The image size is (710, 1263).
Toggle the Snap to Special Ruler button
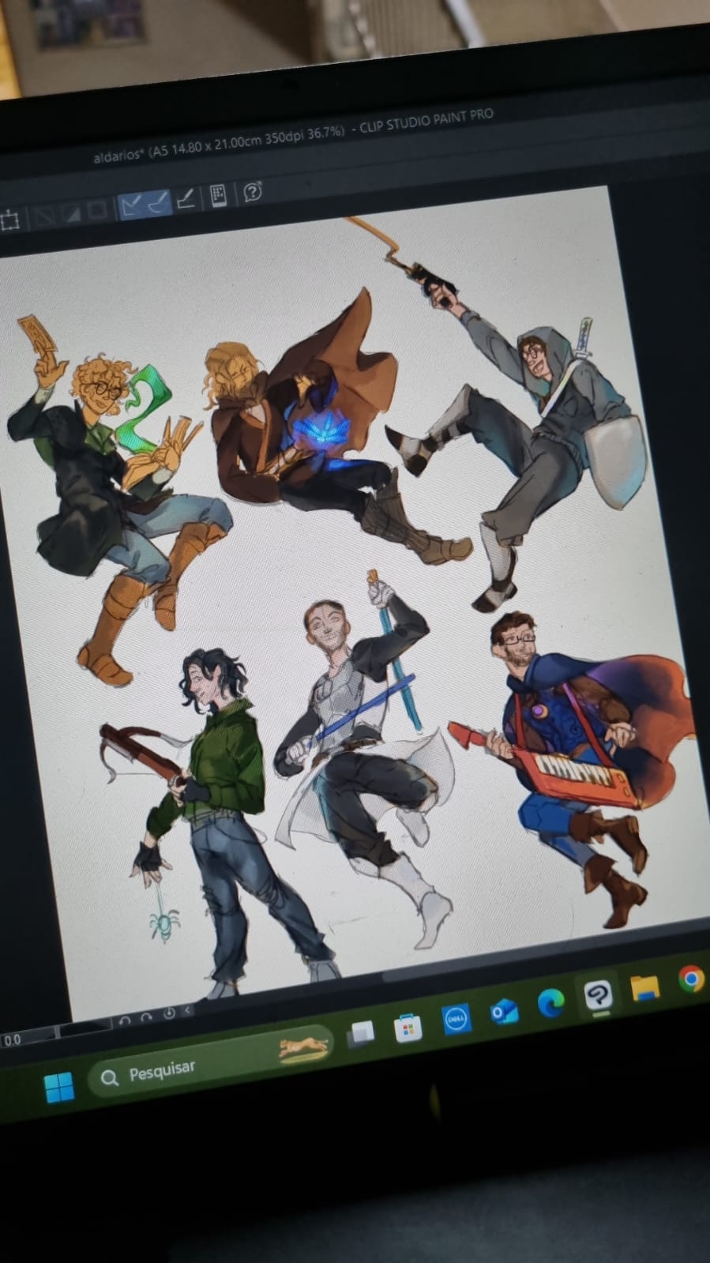[158, 203]
